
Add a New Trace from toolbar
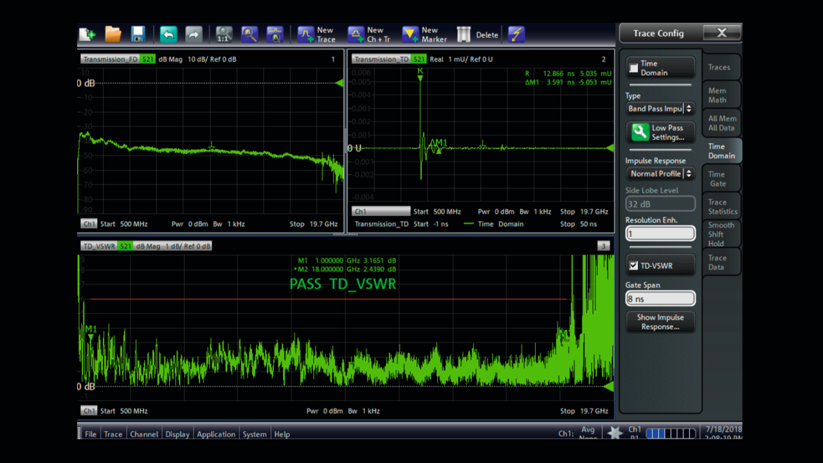click(316, 35)
